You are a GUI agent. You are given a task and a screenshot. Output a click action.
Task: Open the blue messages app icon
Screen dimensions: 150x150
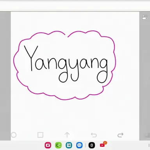point(79,145)
